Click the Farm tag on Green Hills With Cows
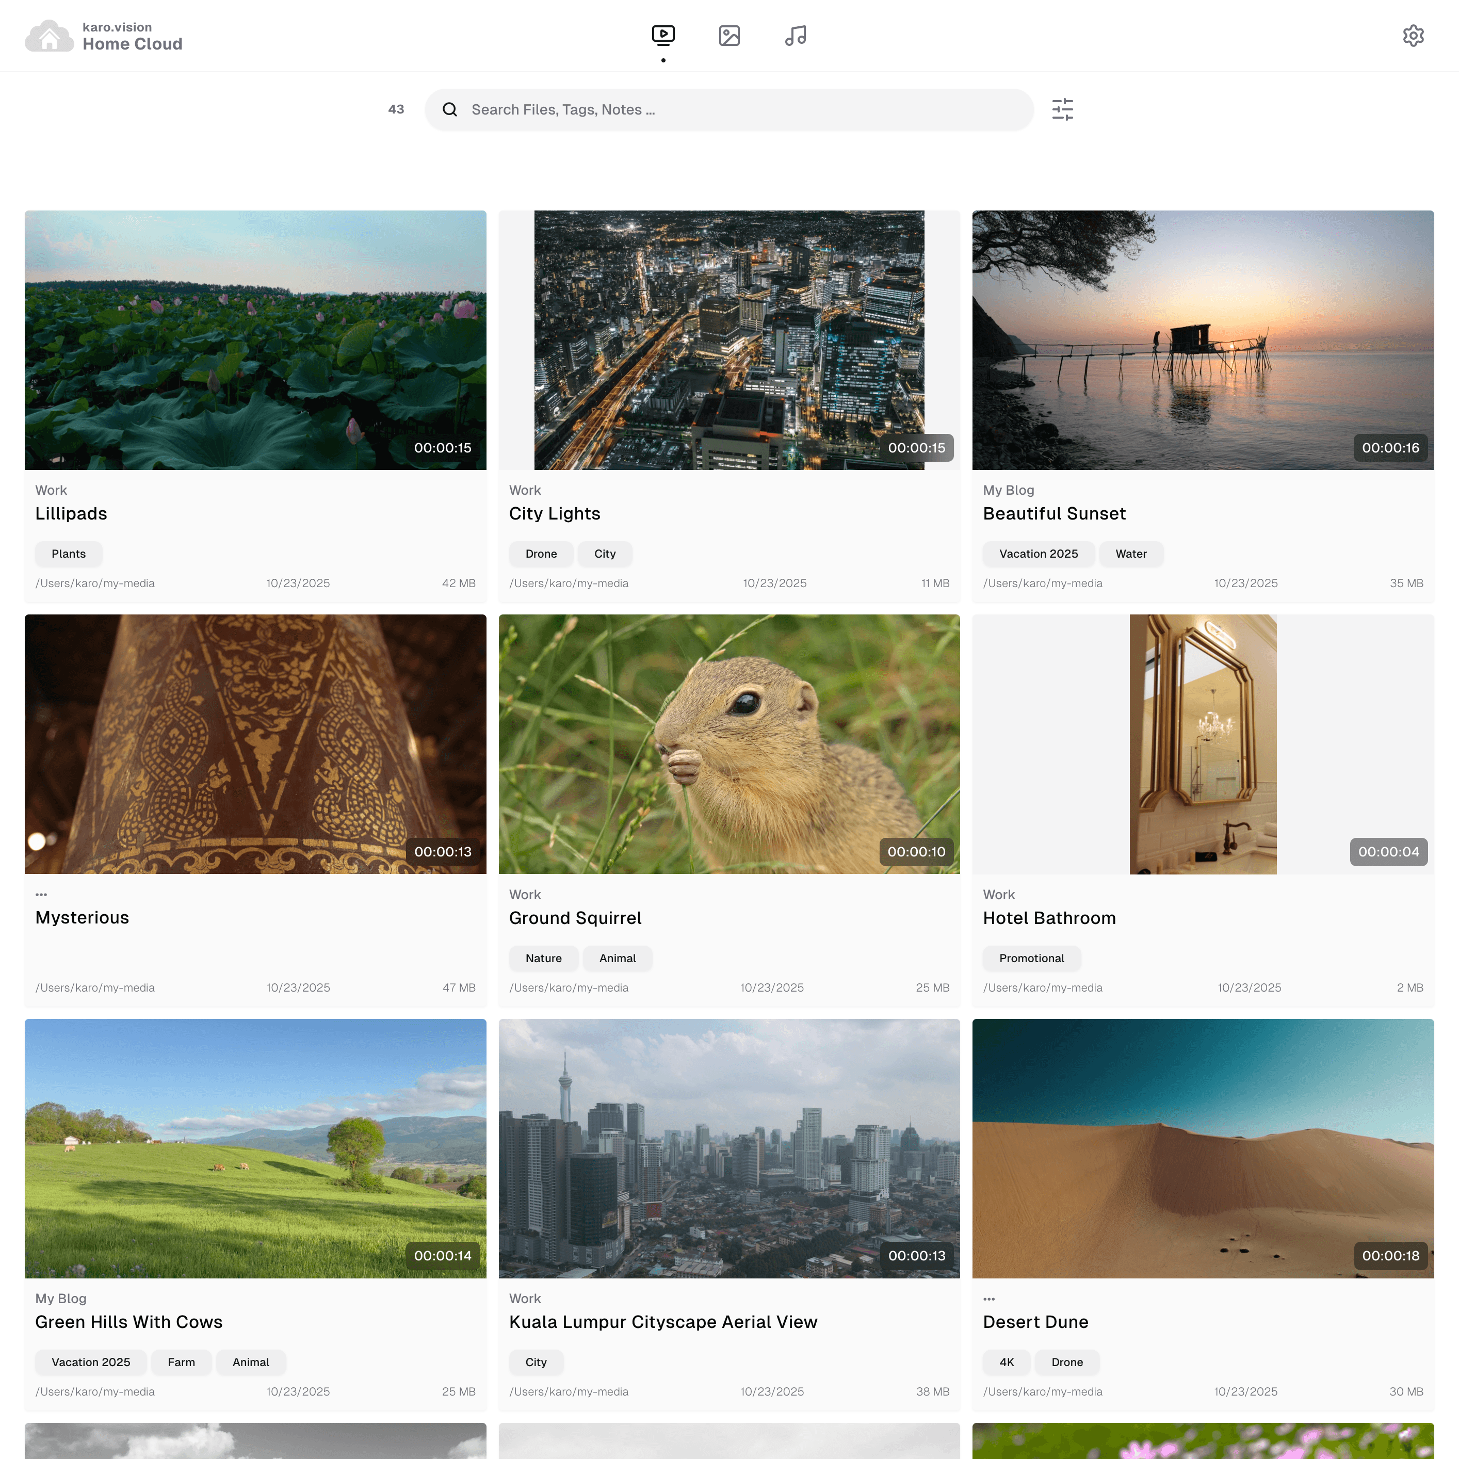This screenshot has width=1459, height=1459. click(x=181, y=1363)
